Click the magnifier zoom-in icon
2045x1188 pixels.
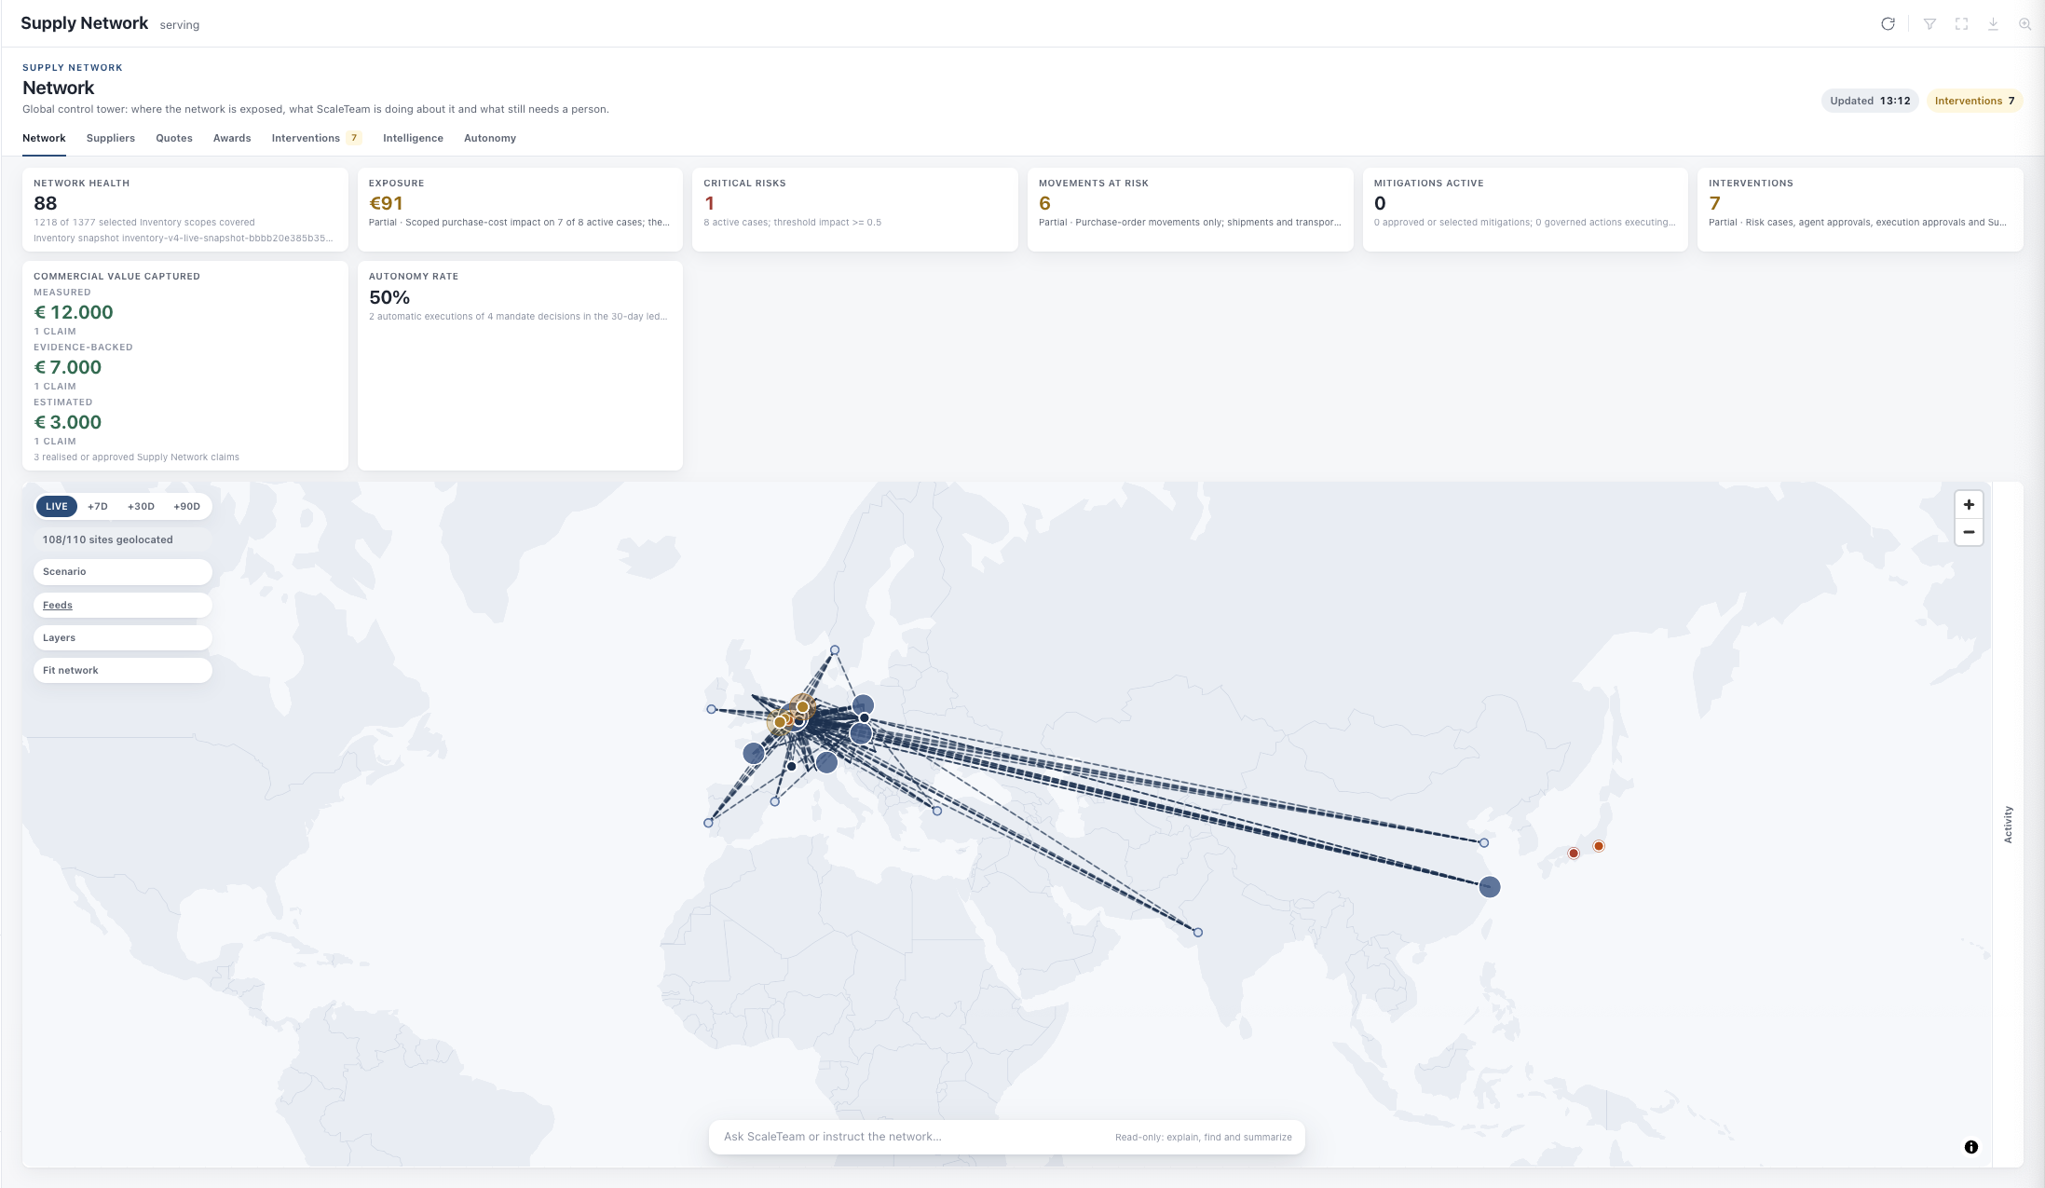2025,24
